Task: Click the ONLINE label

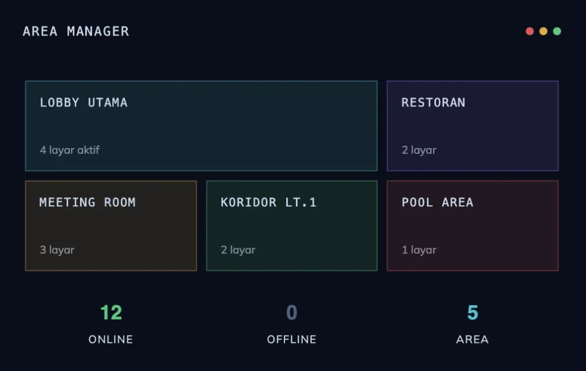Action: [110, 340]
